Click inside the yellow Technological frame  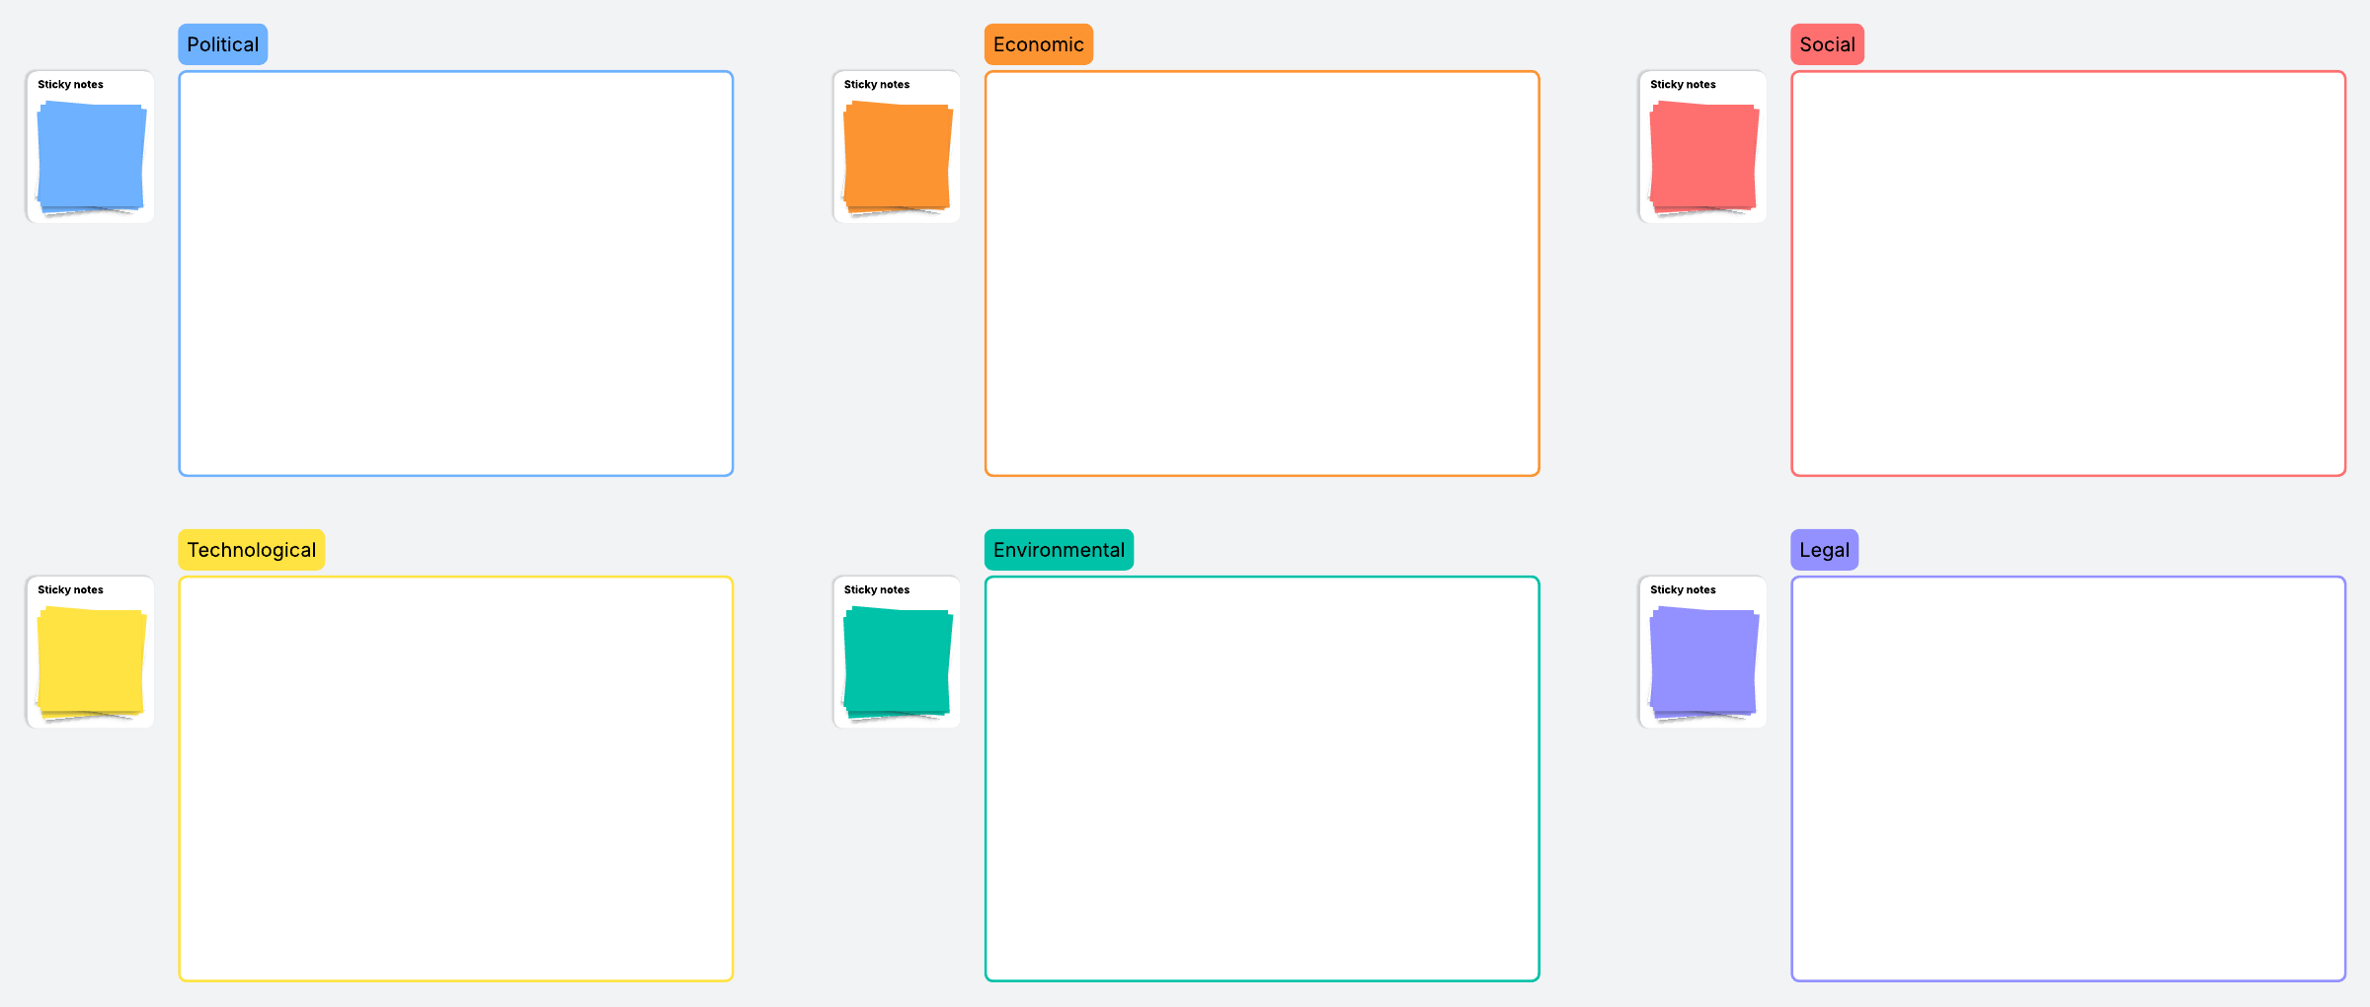(x=456, y=779)
